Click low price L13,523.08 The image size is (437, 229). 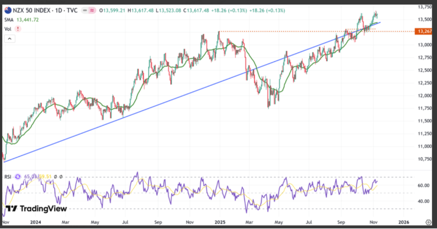pyautogui.click(x=169, y=11)
